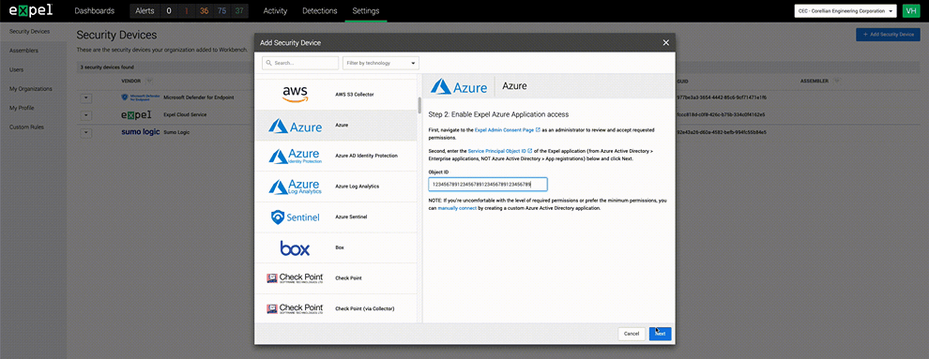Screen dimensions: 929x359
Task: Click the Vendor column filter icon
Action: [148, 81]
